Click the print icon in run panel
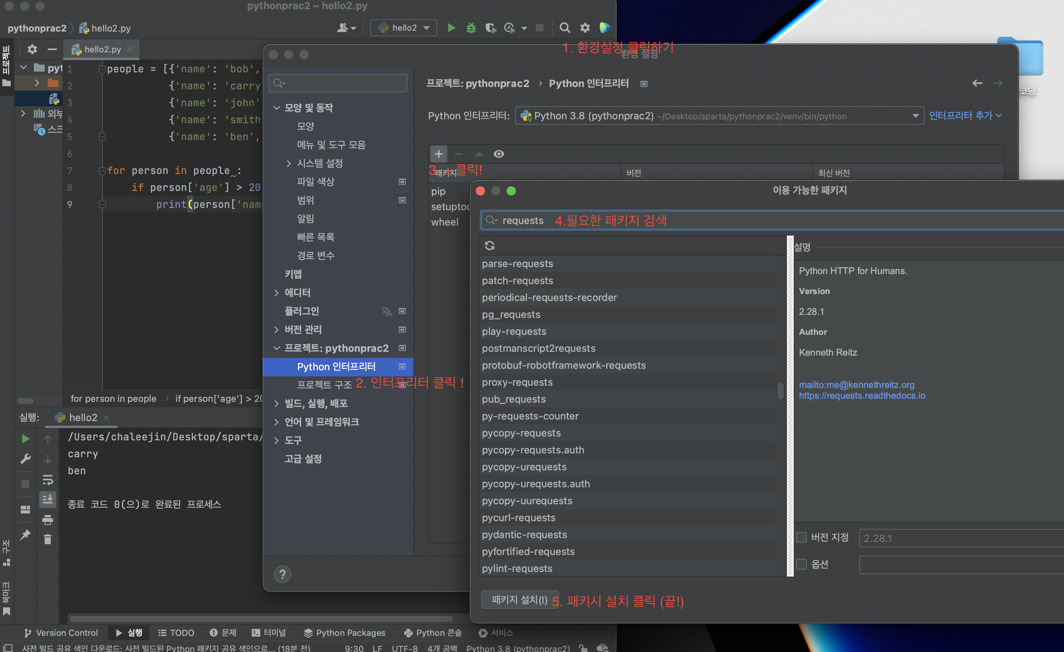This screenshot has width=1064, height=652. tap(48, 520)
